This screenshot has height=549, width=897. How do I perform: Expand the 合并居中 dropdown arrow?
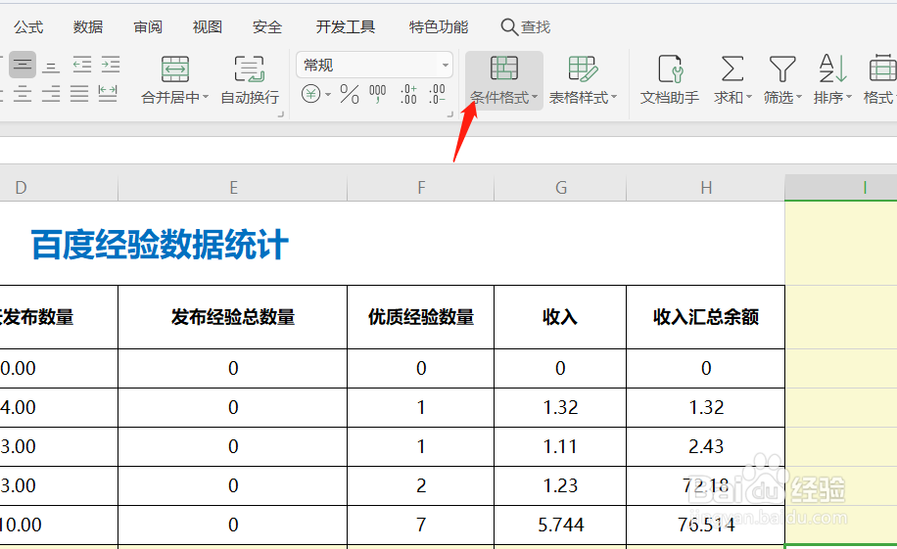pyautogui.click(x=206, y=97)
